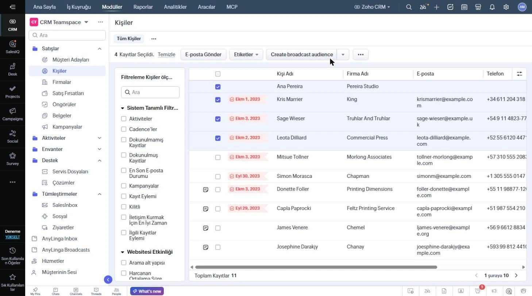Click the Create broadcast audience button
Image resolution: width=532 pixels, height=296 pixels.
(x=302, y=55)
